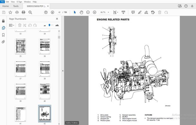The image size is (196, 125).
Task: Switch to the Home tab
Action: click(x=5, y=6)
